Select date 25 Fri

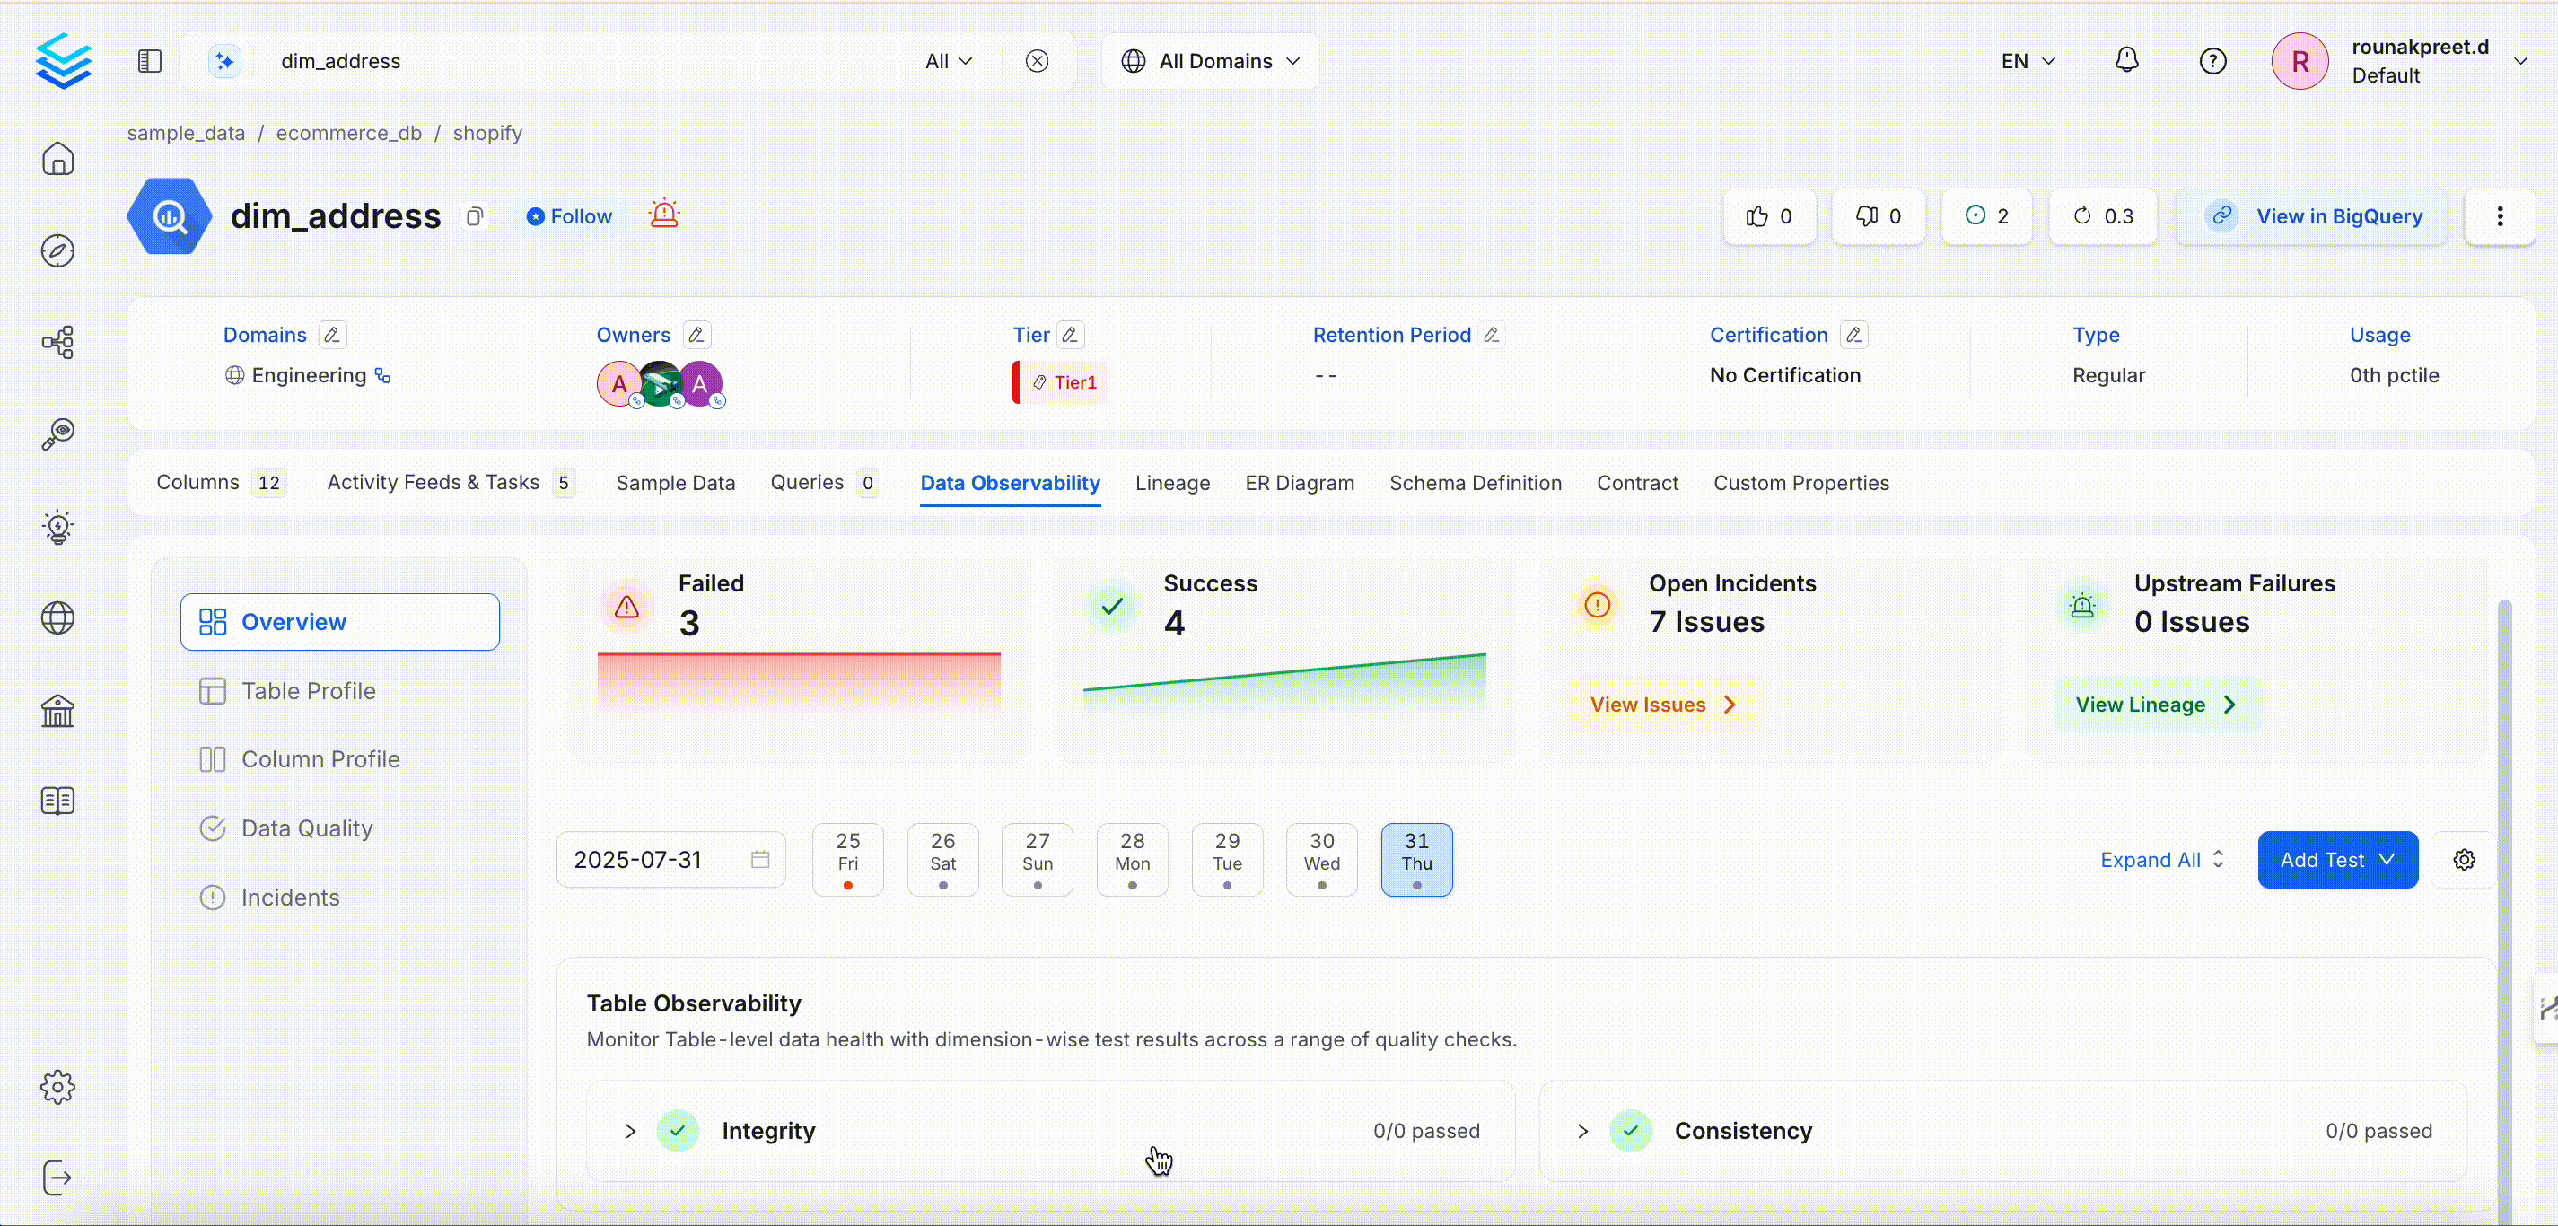847,860
